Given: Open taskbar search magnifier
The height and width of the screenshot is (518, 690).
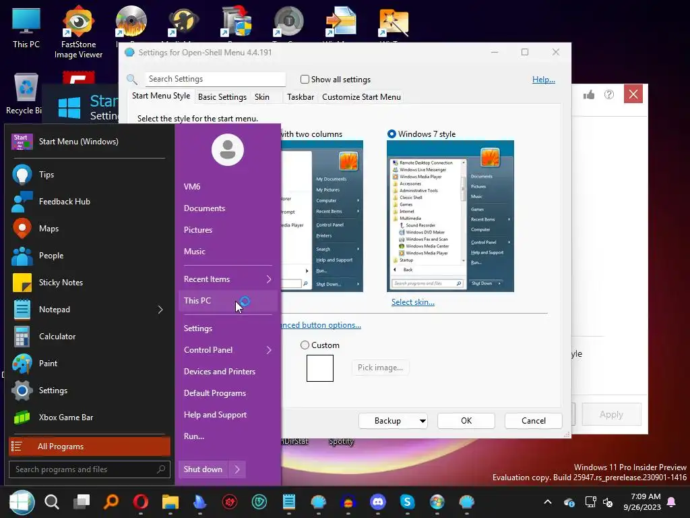Looking at the screenshot, I should (x=51, y=502).
